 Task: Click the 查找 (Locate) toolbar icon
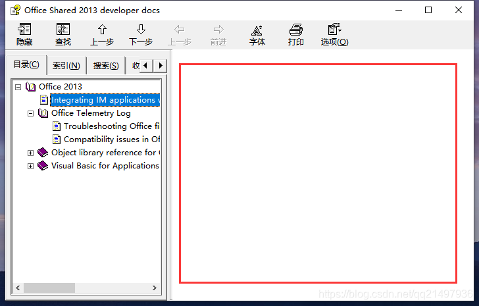tap(63, 30)
